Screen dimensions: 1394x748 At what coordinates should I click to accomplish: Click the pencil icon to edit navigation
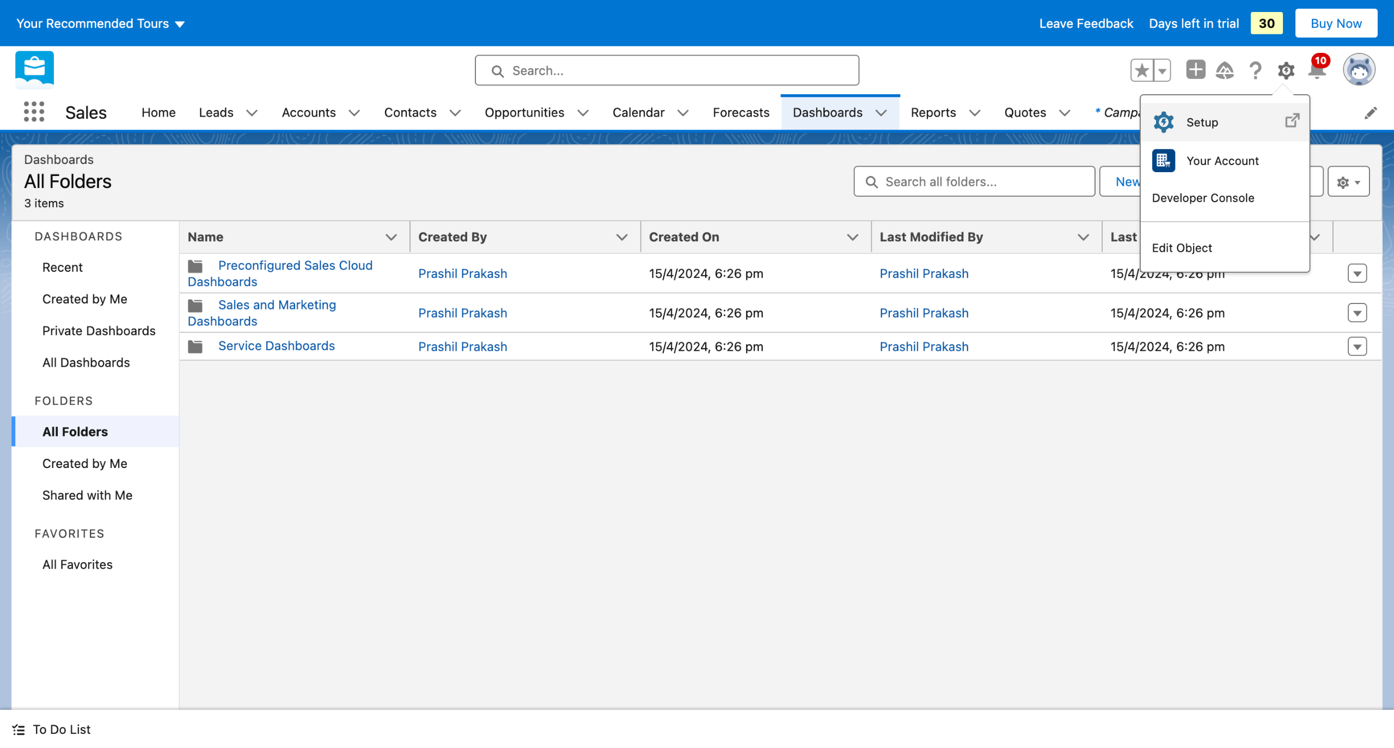(1371, 113)
